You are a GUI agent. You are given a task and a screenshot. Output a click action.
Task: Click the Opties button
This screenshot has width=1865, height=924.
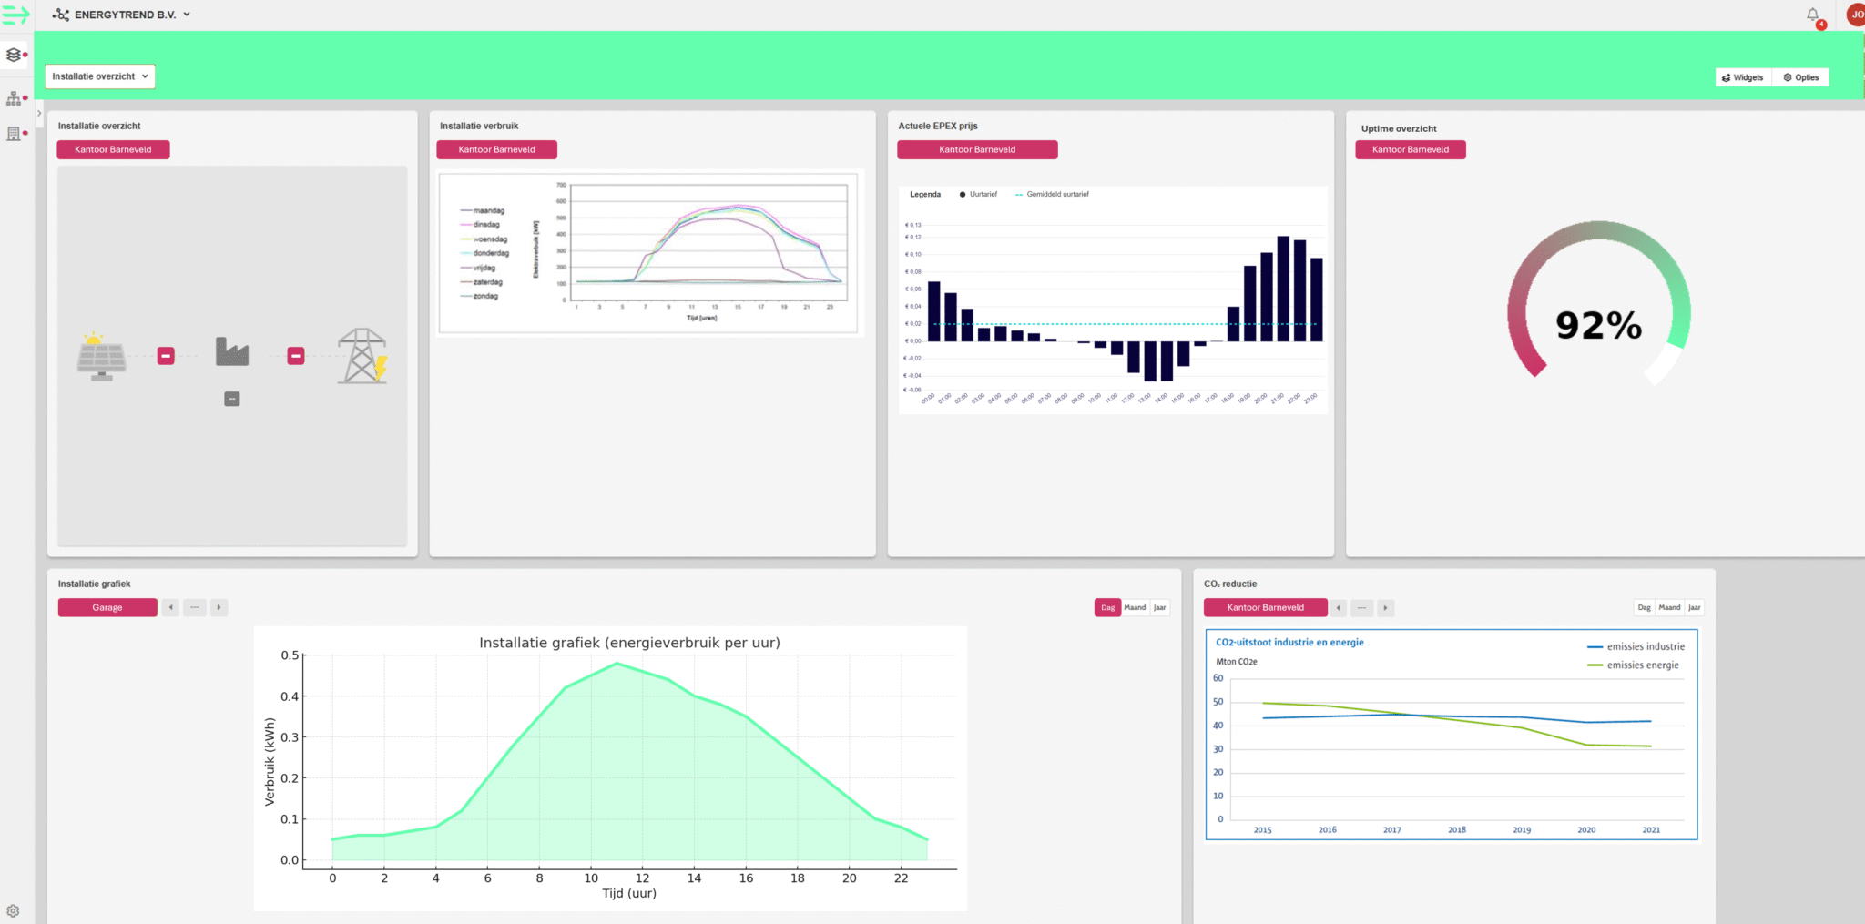1801,77
